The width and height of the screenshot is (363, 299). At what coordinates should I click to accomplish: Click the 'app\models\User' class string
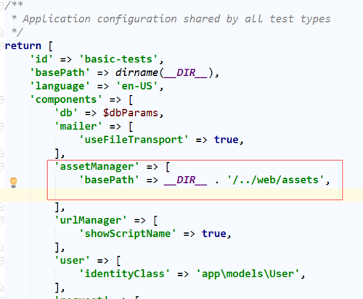(x=248, y=274)
